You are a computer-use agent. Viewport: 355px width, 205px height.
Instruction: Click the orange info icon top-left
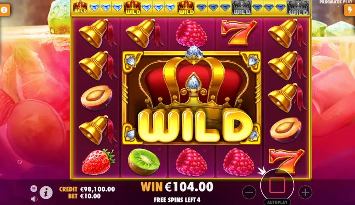click(4, 10)
